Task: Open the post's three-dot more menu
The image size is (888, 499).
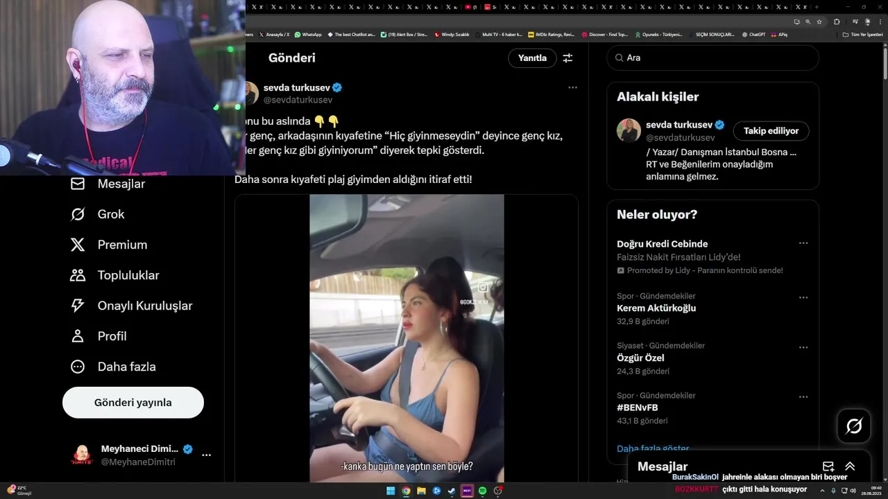Action: (x=572, y=87)
